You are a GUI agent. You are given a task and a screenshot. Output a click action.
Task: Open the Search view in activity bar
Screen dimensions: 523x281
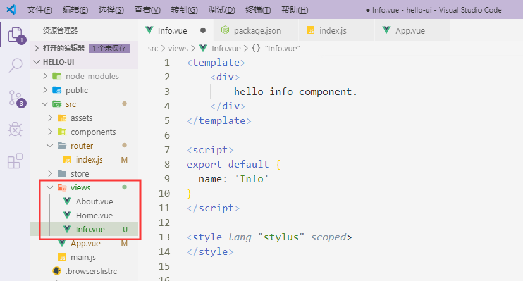pos(15,66)
